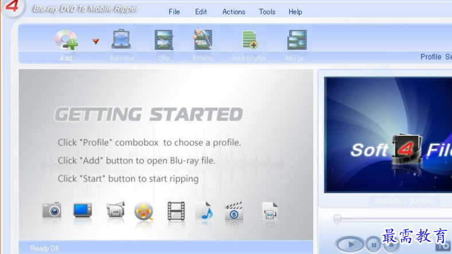Open the Help menu

[x=295, y=12]
